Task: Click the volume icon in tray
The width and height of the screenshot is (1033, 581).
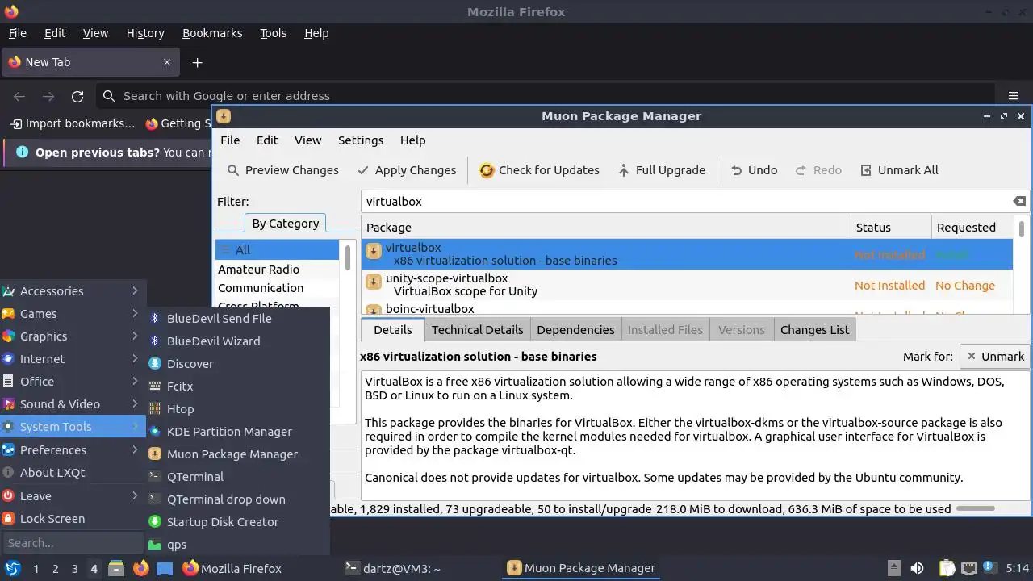Action: [918, 568]
